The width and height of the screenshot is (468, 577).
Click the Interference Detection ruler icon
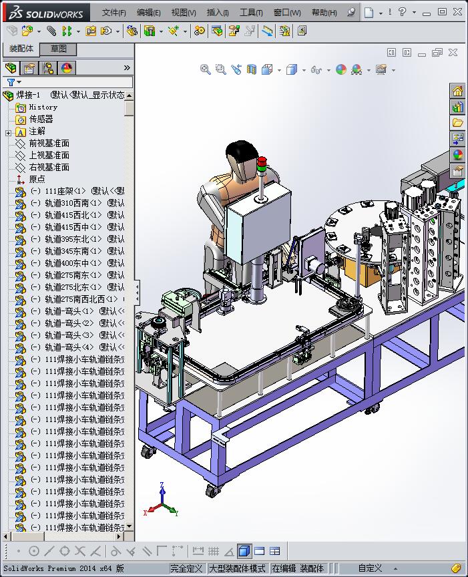coord(268,31)
